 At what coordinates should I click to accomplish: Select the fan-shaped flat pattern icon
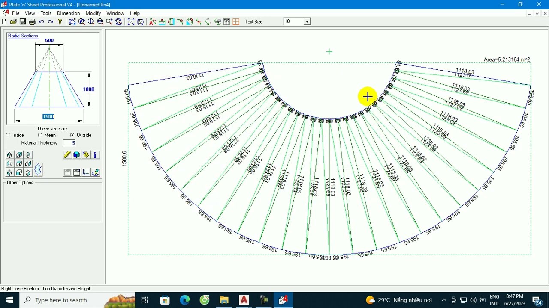38,170
